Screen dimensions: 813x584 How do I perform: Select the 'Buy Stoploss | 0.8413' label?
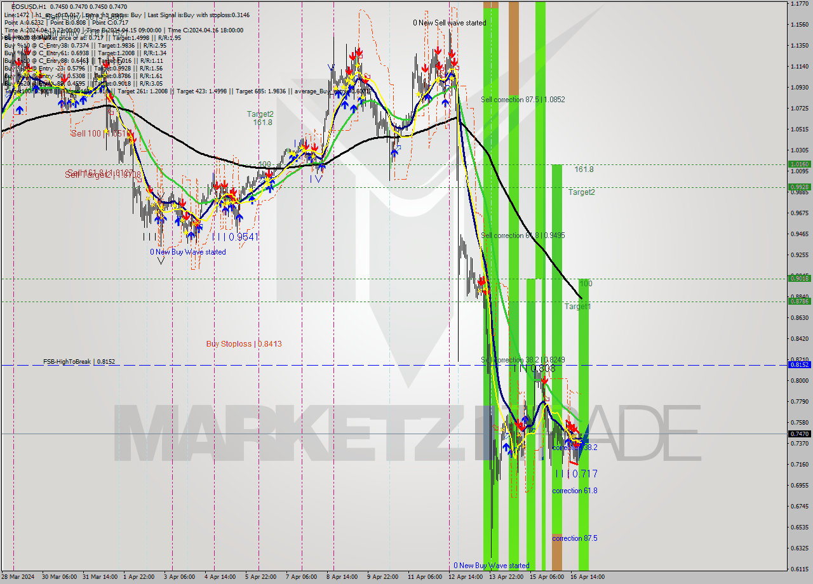[244, 344]
